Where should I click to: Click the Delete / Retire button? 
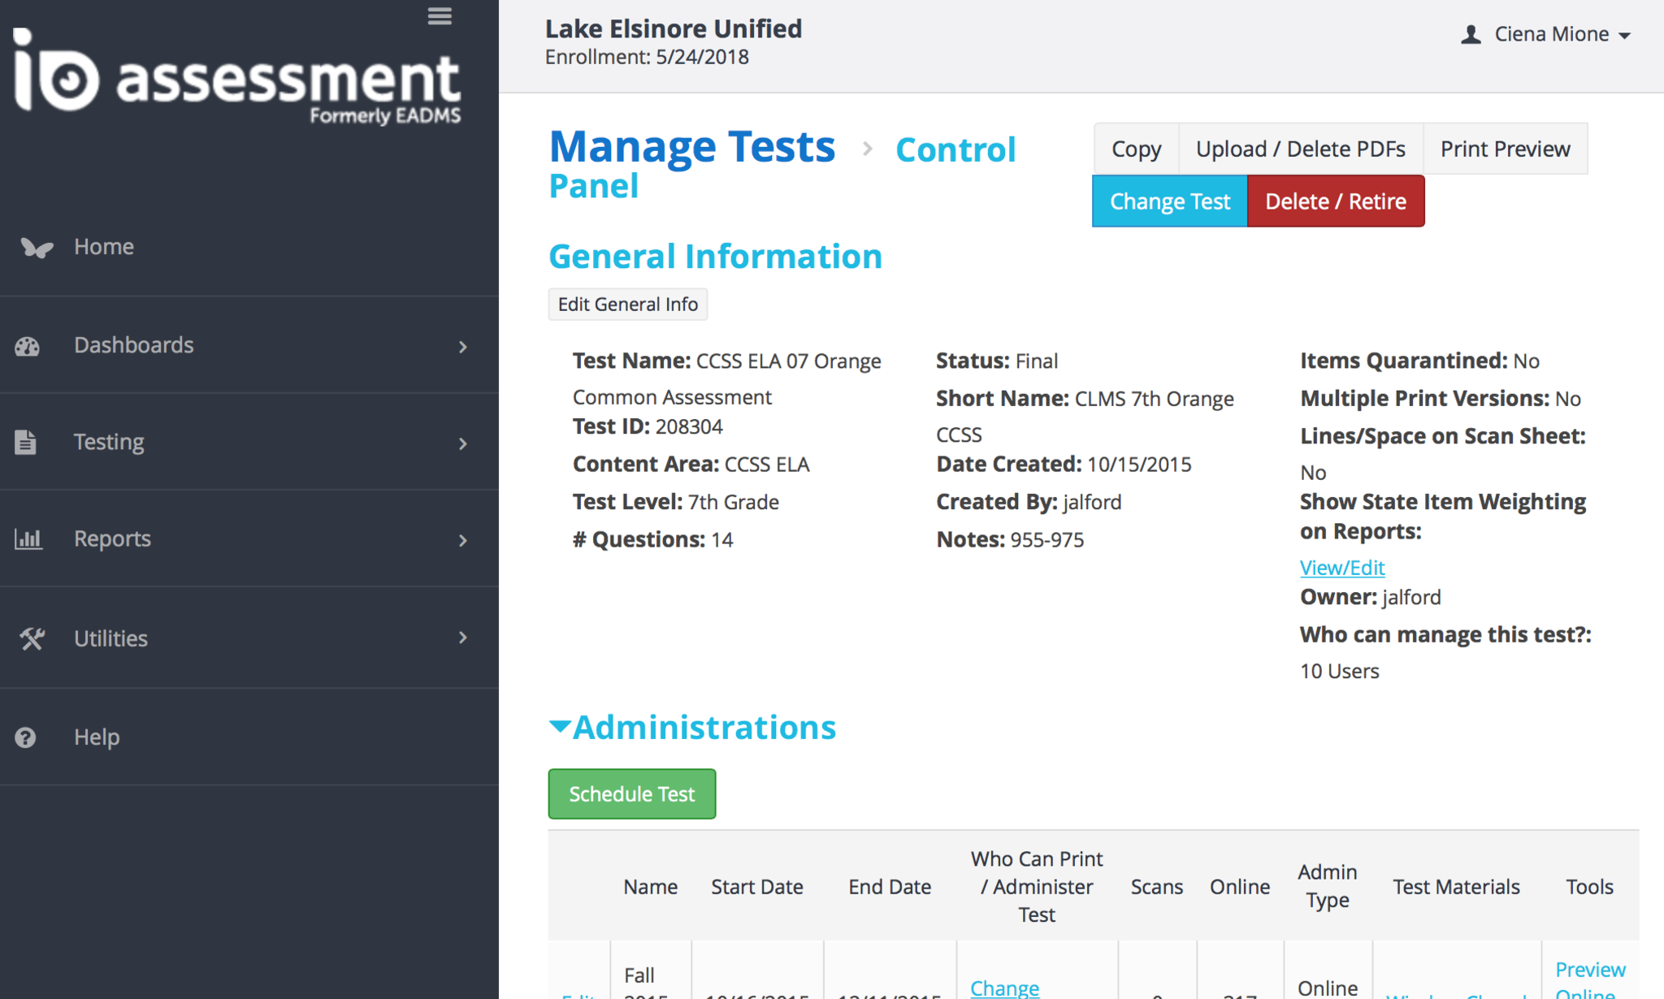pyautogui.click(x=1335, y=201)
